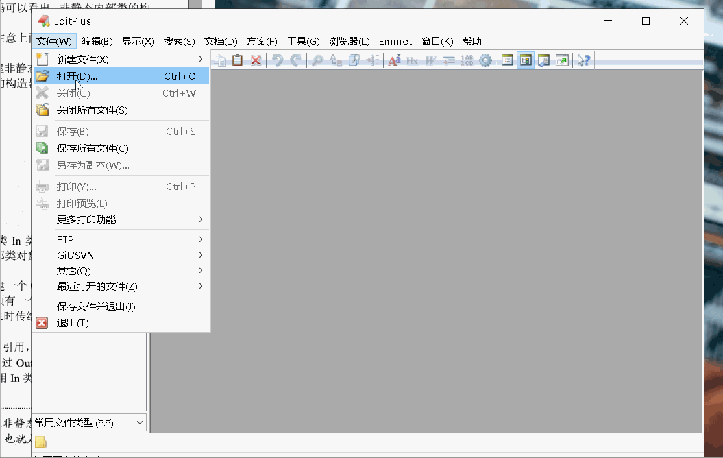Open the 浏览器(L) menu

point(349,42)
